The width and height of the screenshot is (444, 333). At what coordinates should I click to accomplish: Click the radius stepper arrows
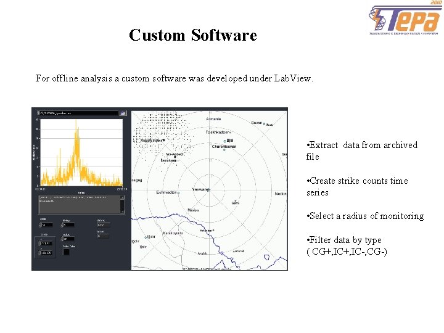(x=62, y=239)
